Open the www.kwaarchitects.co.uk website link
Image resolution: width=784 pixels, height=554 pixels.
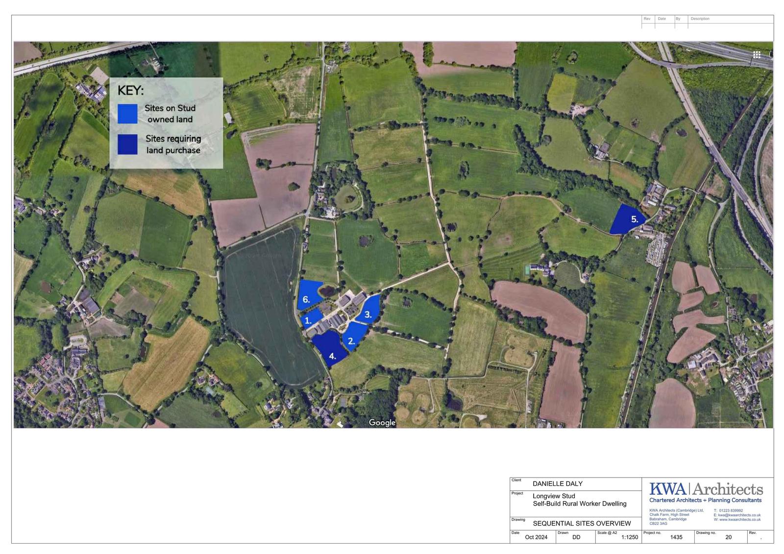(740, 520)
